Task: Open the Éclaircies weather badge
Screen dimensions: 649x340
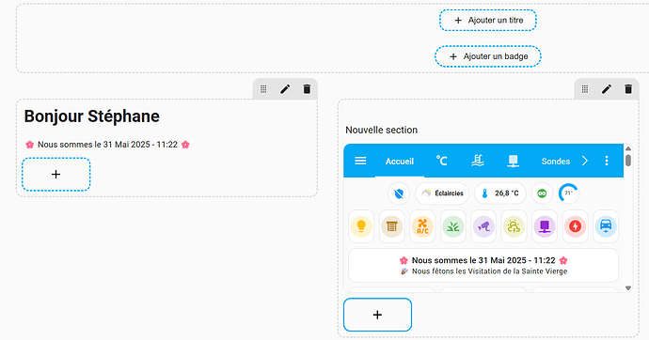Action: pos(442,193)
